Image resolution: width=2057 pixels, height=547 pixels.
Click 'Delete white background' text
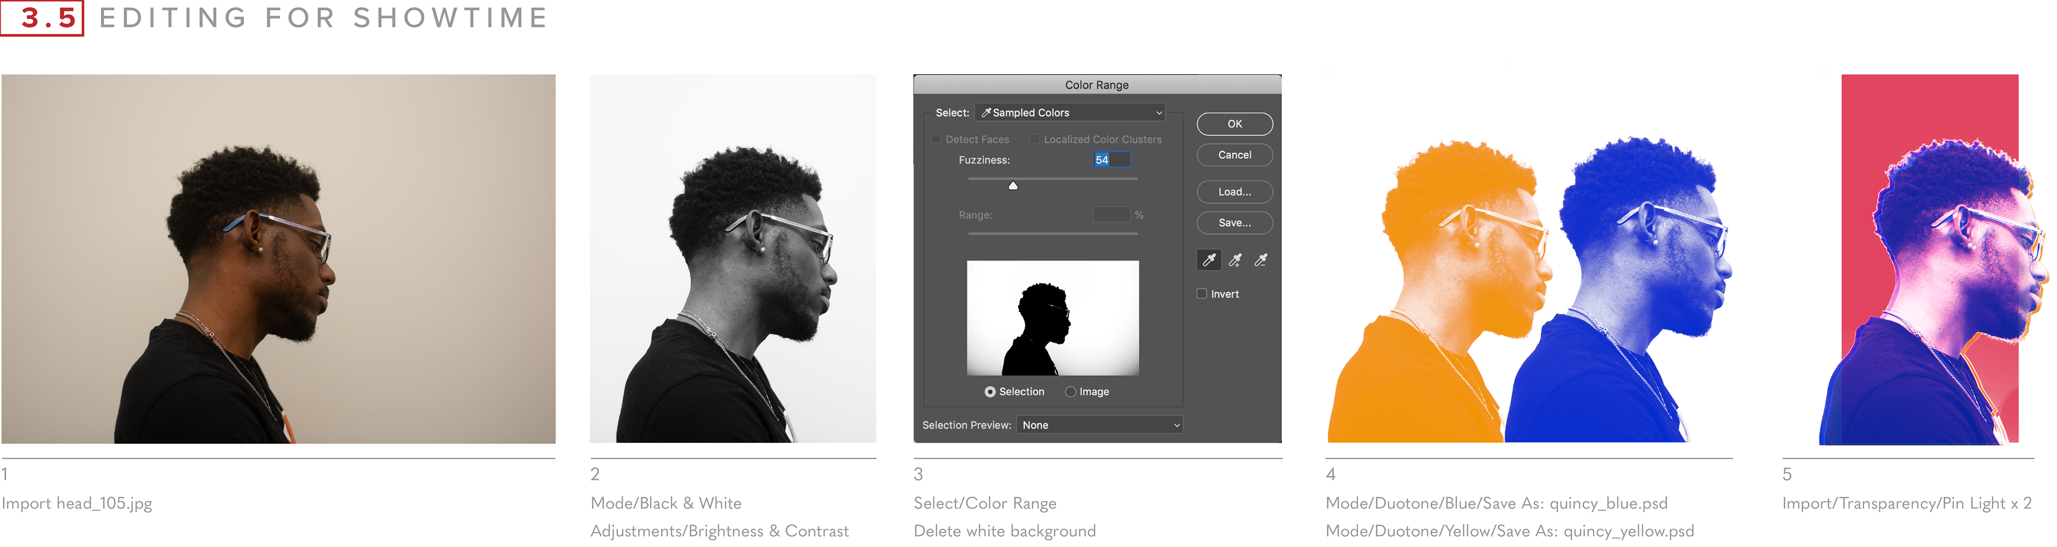(1004, 531)
